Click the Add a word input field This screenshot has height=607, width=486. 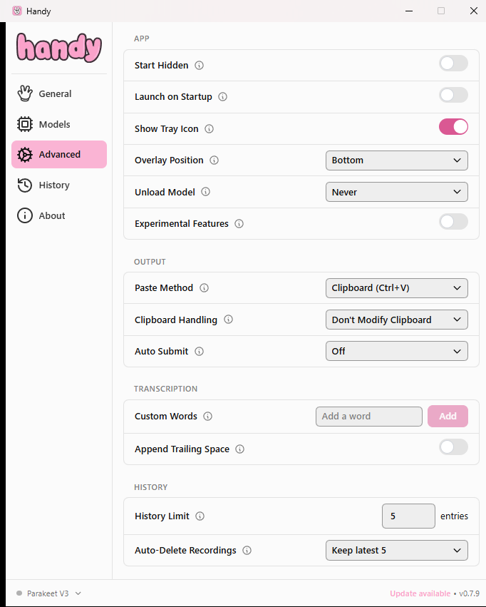[368, 417]
